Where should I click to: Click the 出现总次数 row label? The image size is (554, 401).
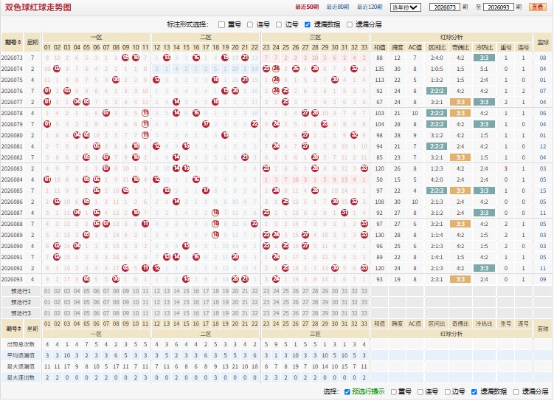[21, 344]
